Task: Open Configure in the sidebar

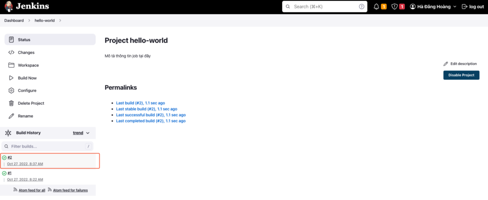Action: pos(50,90)
